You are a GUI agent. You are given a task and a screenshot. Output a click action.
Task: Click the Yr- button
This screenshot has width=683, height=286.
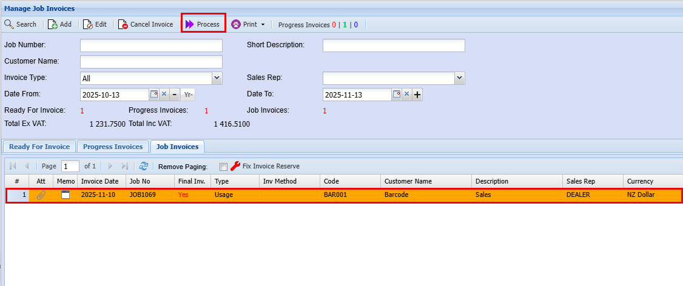coord(188,94)
